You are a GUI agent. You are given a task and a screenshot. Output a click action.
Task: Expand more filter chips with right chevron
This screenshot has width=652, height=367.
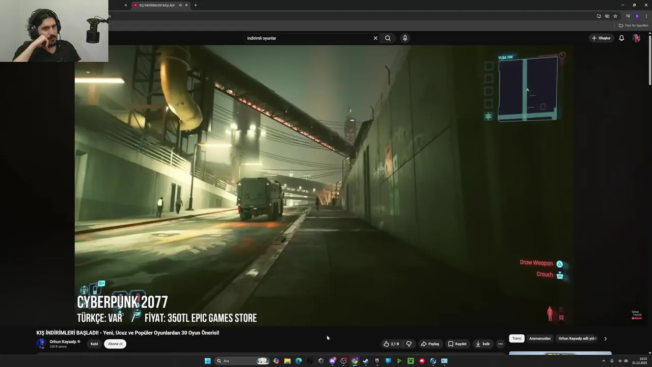605,338
